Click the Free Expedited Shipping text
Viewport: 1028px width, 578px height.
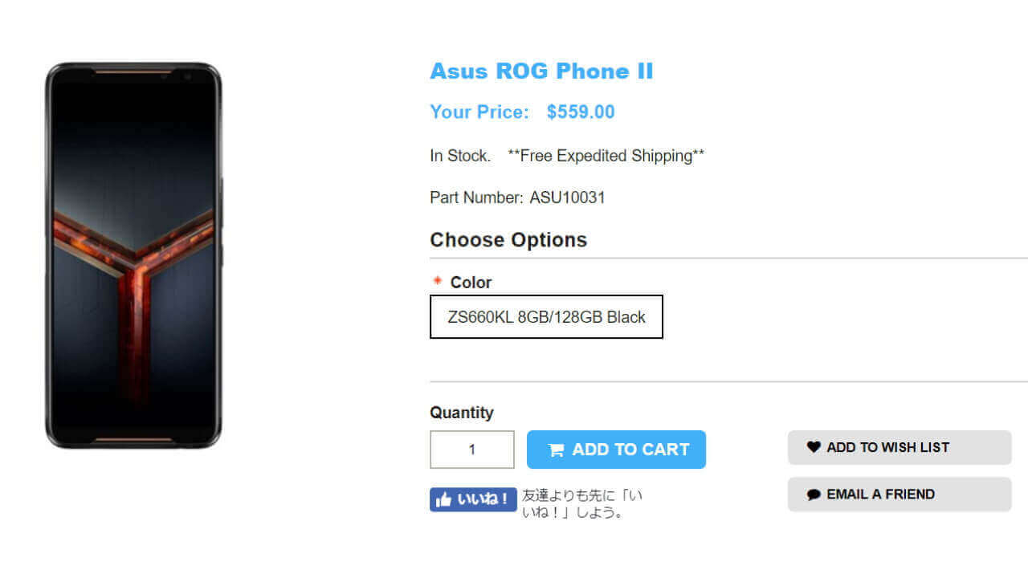click(x=606, y=156)
